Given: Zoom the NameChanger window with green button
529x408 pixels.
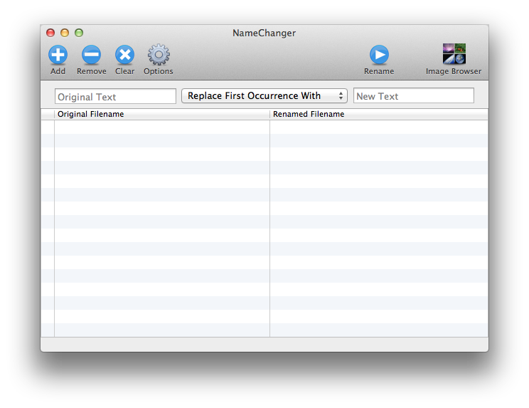Looking at the screenshot, I should (x=79, y=33).
